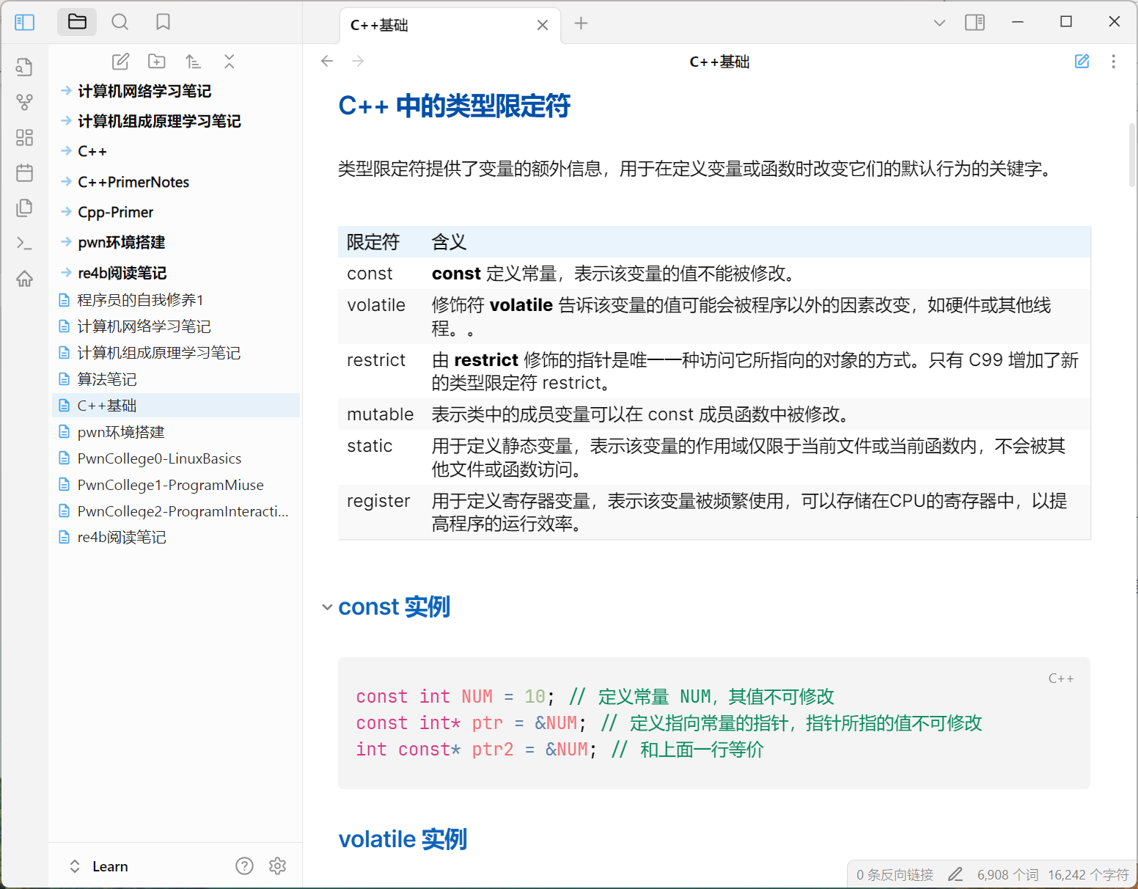The image size is (1138, 889).
Task: Expand the pwn环境搭建 folder
Action: coord(121,242)
